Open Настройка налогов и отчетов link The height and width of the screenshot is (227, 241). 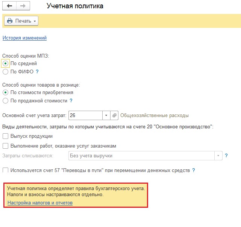click(40, 203)
